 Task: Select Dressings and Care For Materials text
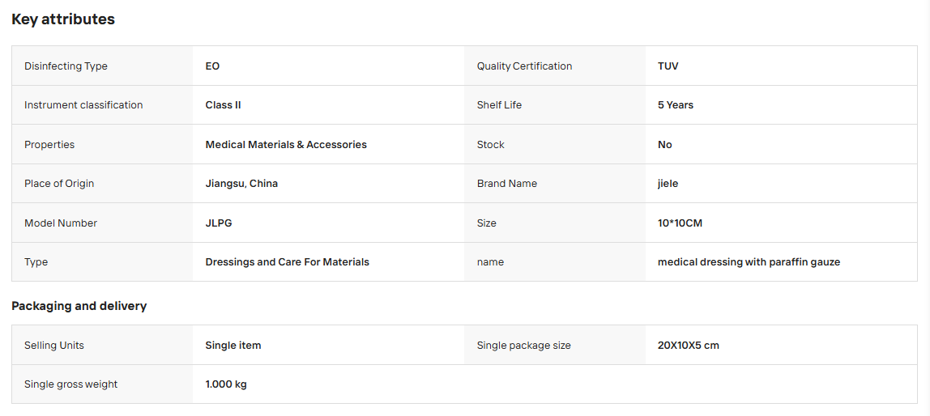[287, 262]
